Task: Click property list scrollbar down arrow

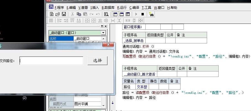Action: coord(103,105)
